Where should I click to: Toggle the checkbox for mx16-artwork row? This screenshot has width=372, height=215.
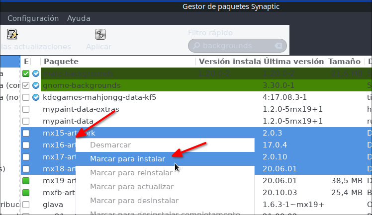(x=26, y=145)
